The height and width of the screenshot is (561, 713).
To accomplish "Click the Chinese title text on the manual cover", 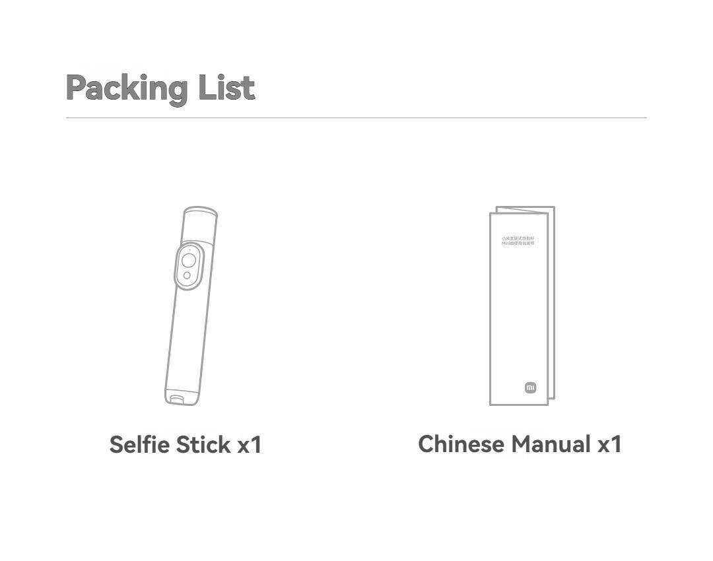I will pos(518,241).
